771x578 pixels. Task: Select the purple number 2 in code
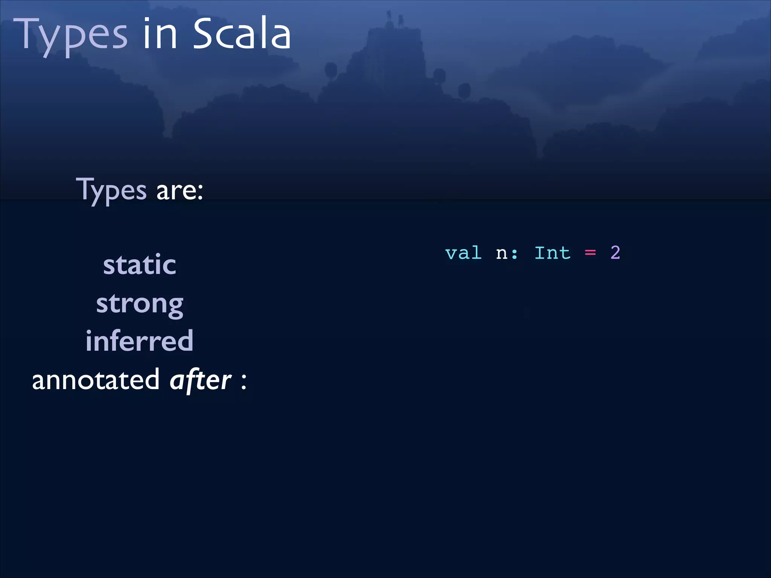[615, 253]
